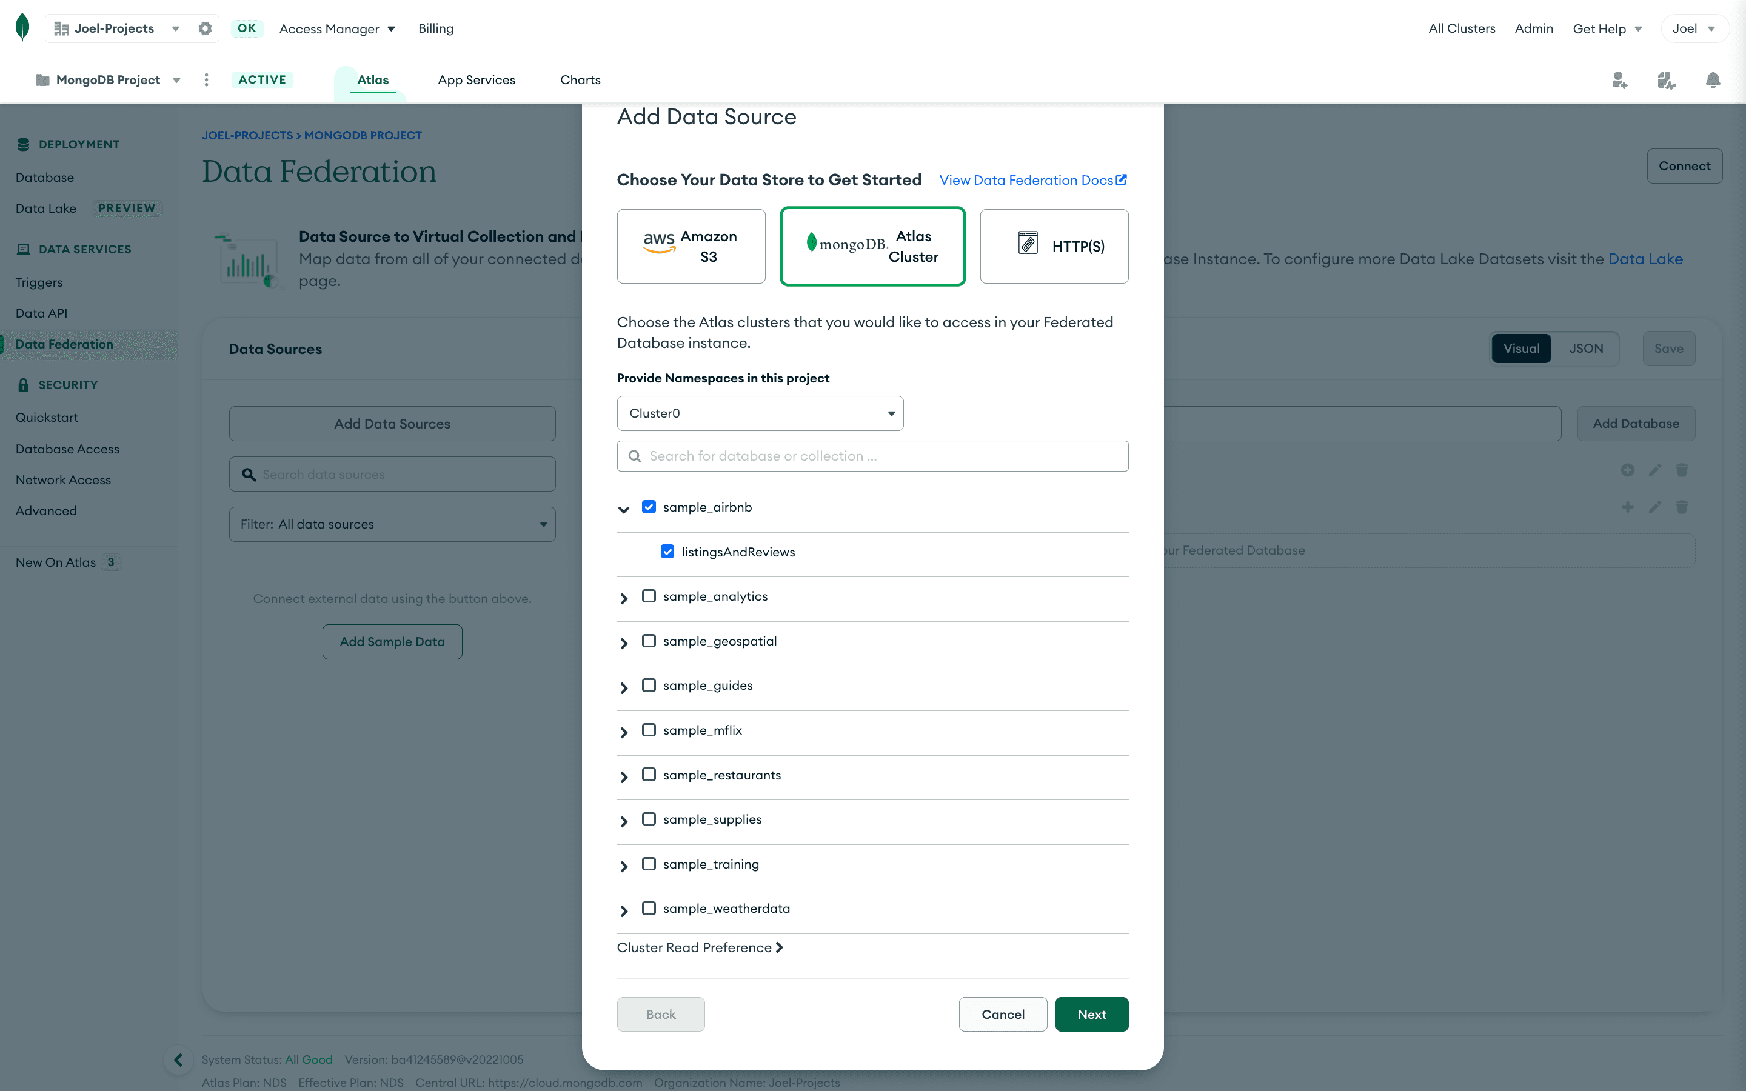Enable the listingsAndReviews collection checkbox

coord(667,552)
